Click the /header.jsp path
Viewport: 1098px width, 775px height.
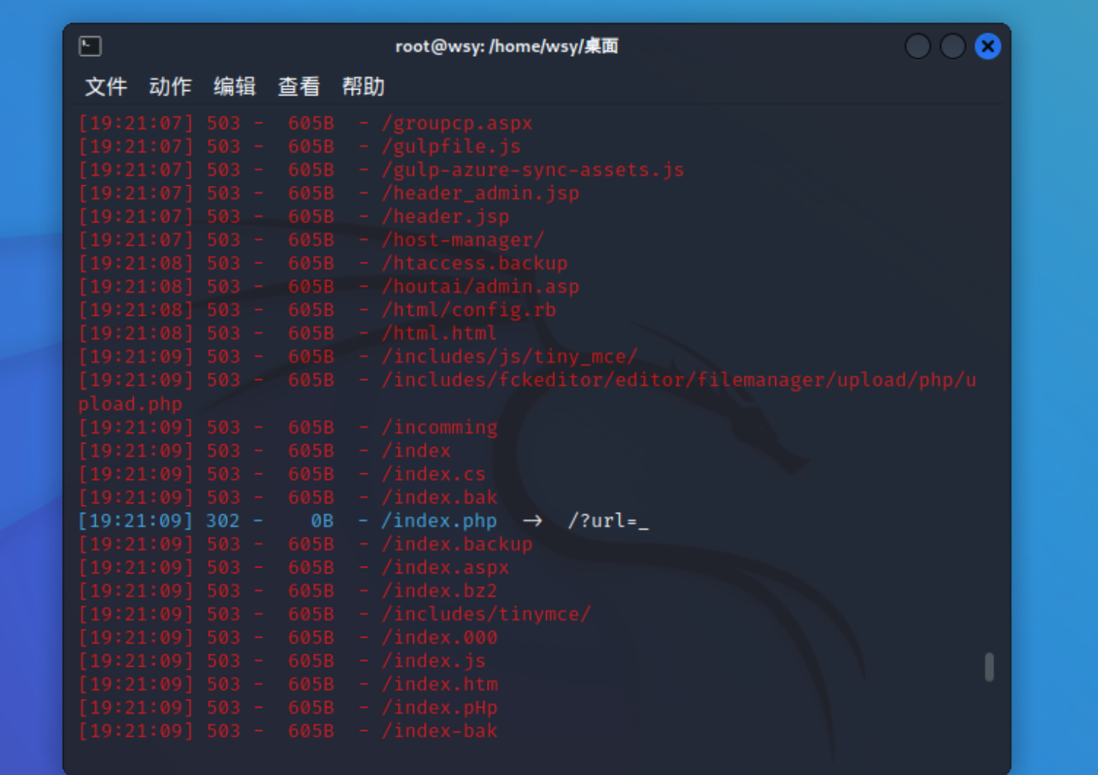[x=445, y=217]
